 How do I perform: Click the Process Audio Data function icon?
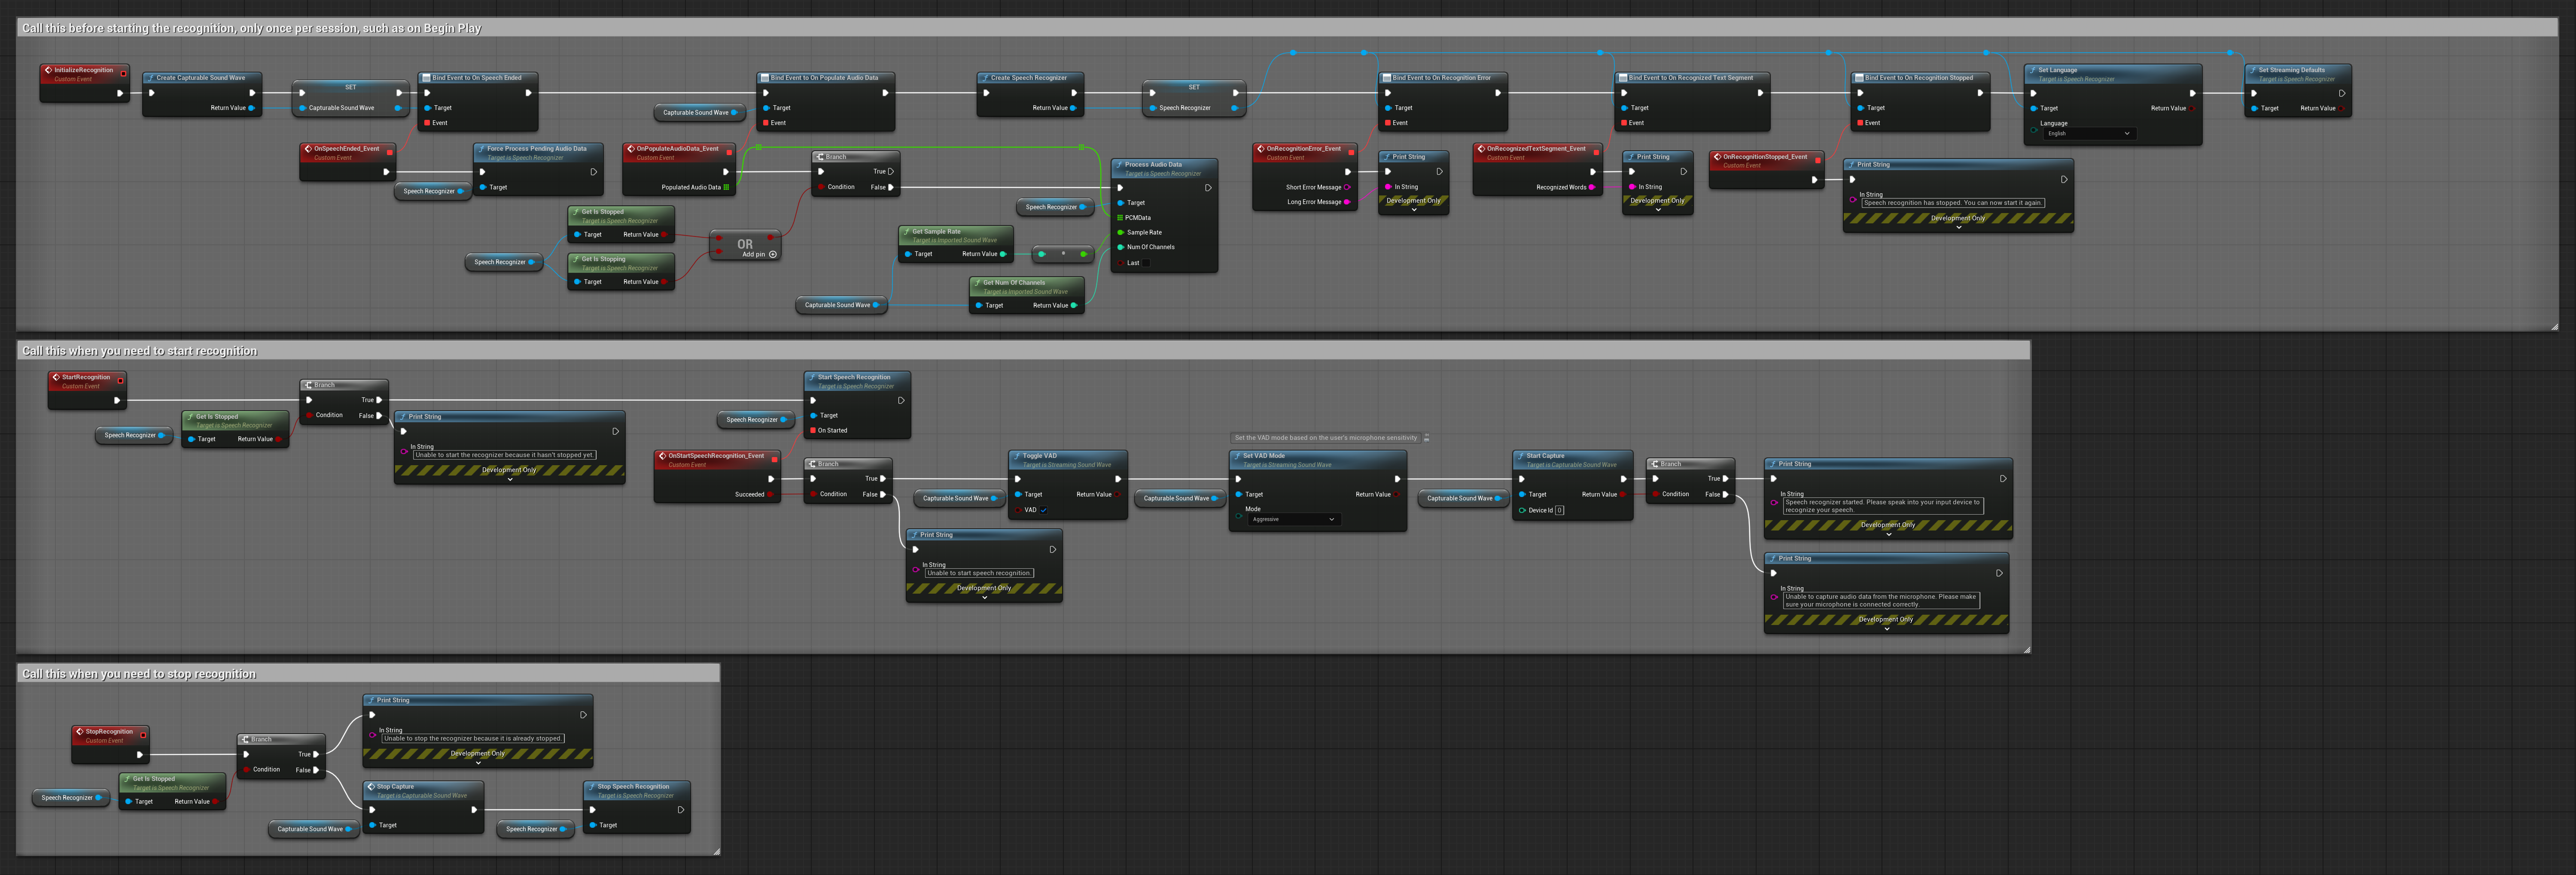(1119, 165)
